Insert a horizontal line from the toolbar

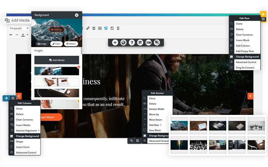click(17, 35)
